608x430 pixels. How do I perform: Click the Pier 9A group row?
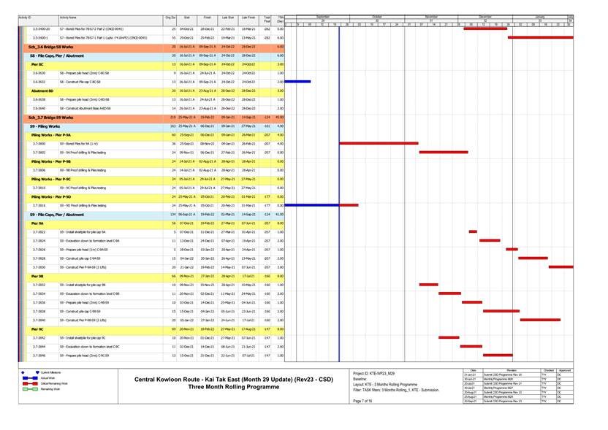38,223
